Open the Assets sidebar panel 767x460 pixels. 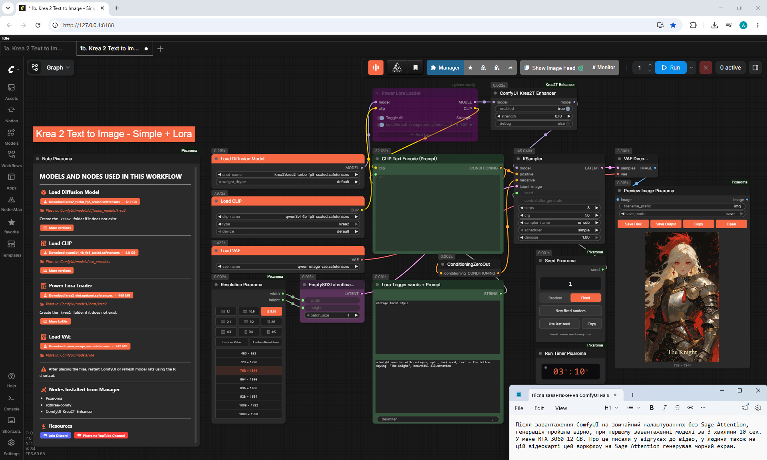tap(11, 92)
